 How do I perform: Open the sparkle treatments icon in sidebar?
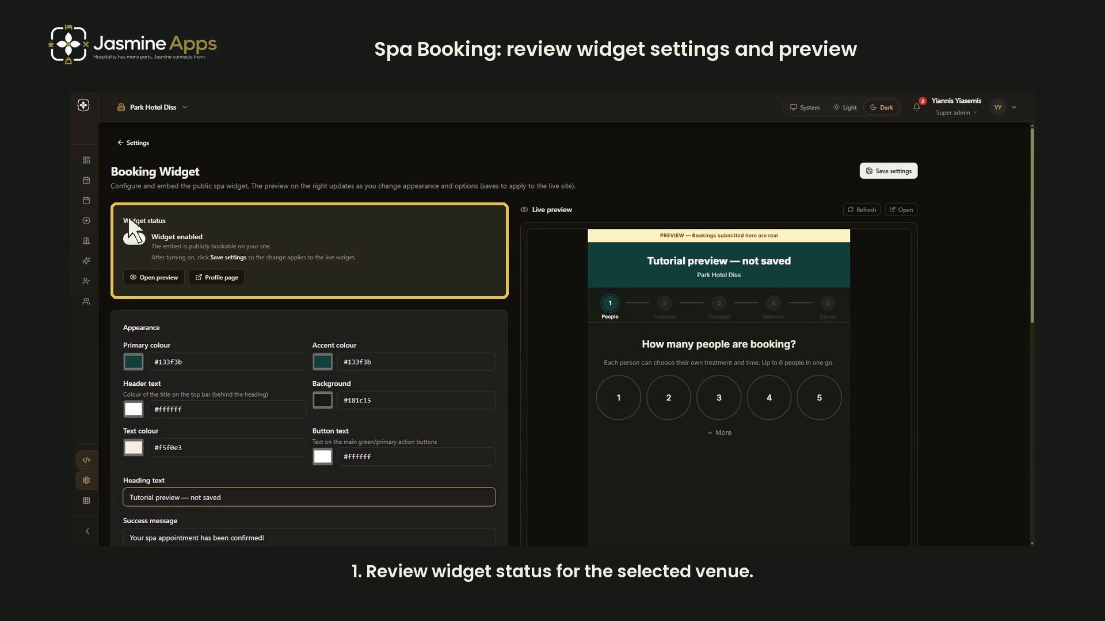click(86, 261)
